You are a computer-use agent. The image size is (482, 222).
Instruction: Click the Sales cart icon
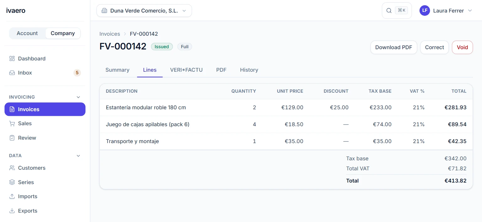click(12, 123)
